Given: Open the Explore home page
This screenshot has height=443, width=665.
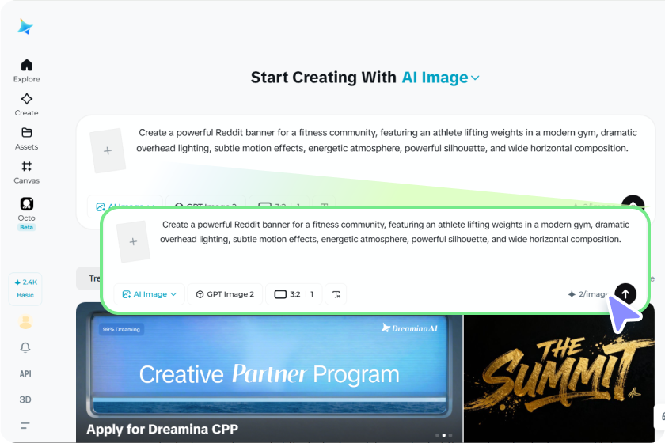Looking at the screenshot, I should click(x=26, y=70).
